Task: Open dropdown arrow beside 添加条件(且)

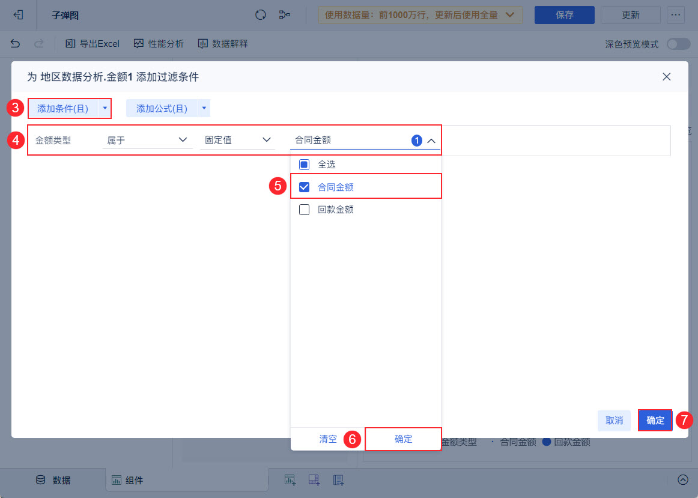Action: coord(105,108)
